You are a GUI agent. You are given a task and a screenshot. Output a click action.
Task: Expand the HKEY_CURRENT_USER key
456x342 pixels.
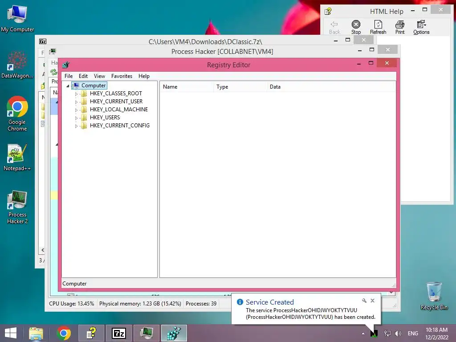76,102
